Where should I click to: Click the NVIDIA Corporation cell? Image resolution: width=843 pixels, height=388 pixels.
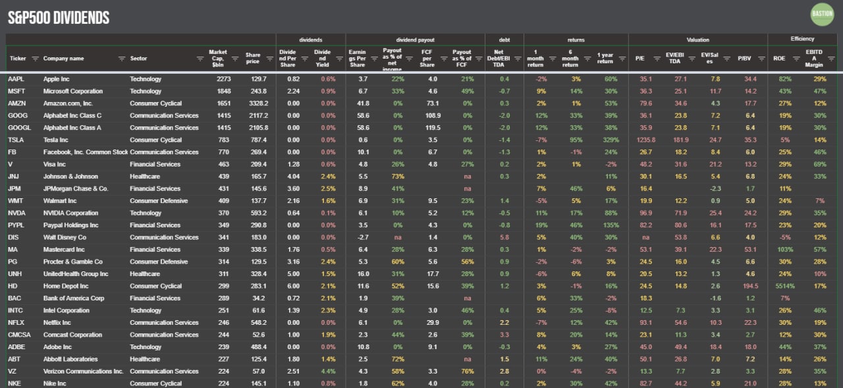click(71, 213)
